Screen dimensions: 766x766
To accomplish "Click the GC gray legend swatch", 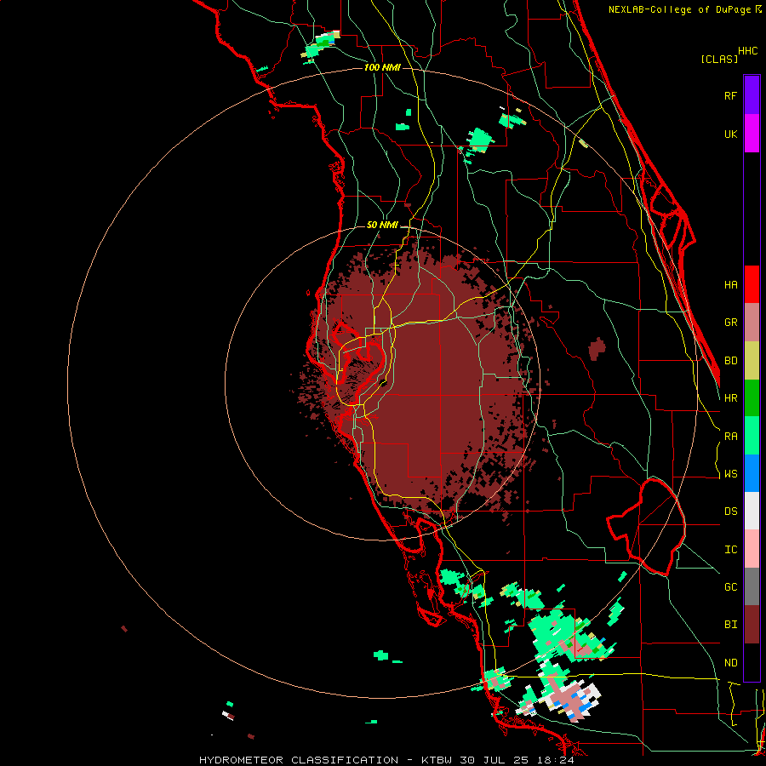I will coord(752,586).
